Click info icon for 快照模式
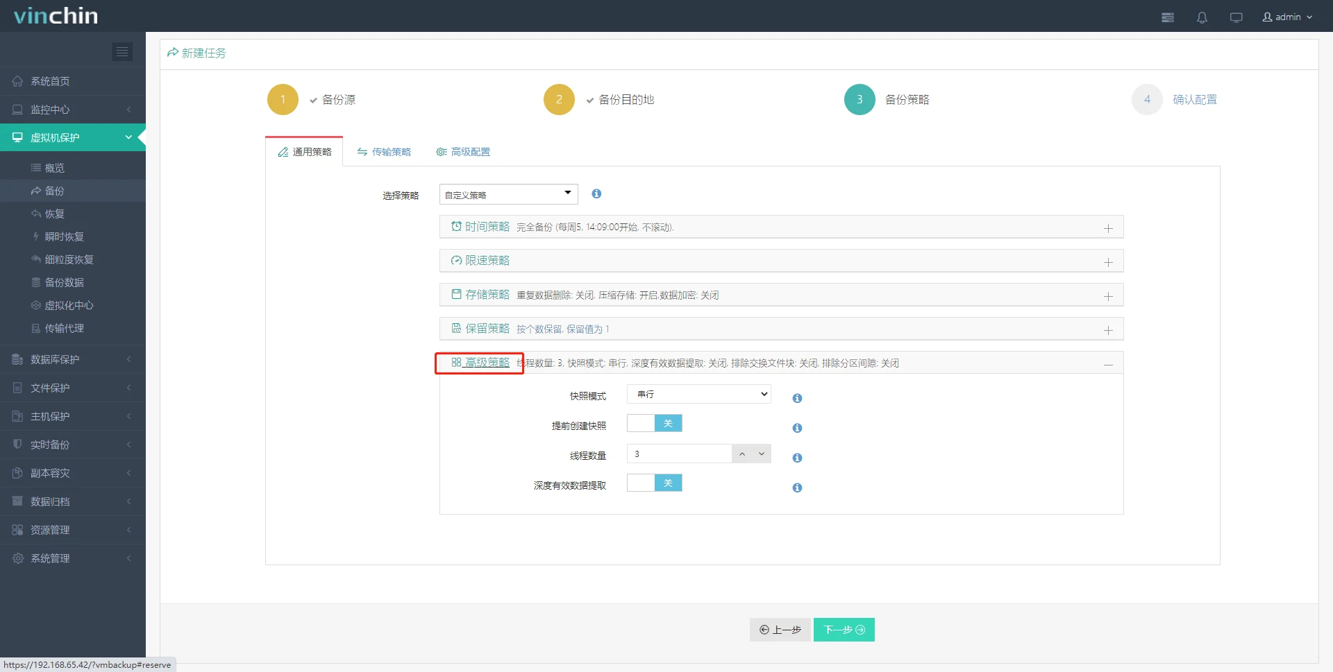The height and width of the screenshot is (672, 1333). click(x=797, y=398)
